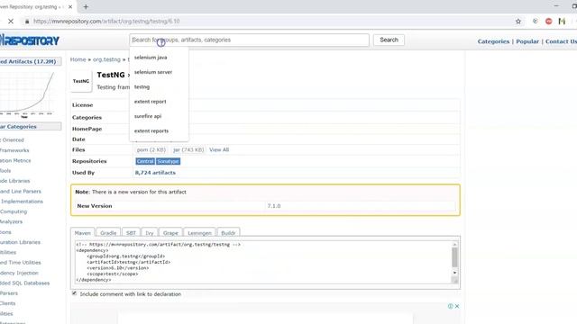Open new version 7.1.0 link
Screen dimensions: 577x324
[x=274, y=206]
